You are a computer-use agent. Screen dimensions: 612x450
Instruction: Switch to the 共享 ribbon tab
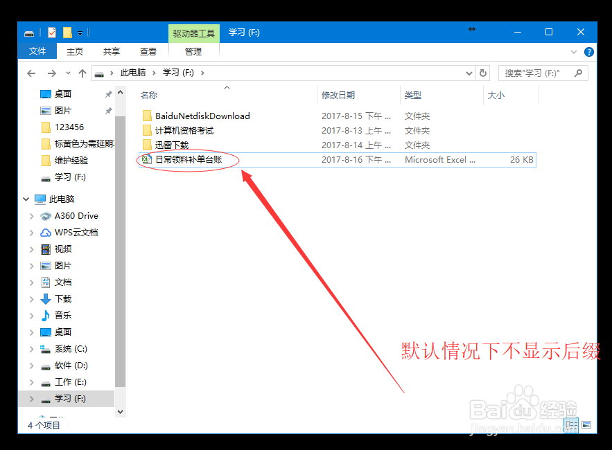tap(111, 51)
